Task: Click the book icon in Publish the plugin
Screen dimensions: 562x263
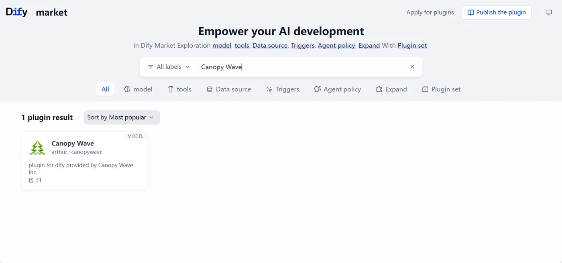Action: pos(470,12)
